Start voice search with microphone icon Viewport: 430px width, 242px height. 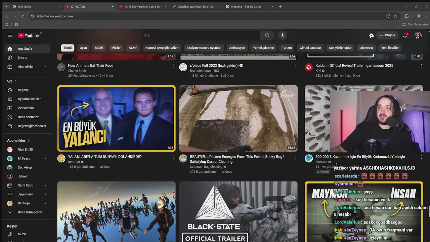283,35
